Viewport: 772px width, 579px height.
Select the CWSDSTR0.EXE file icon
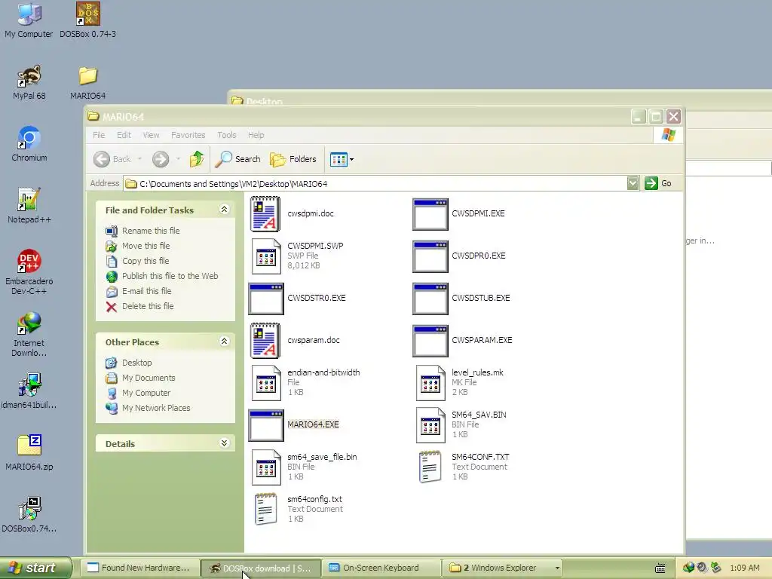266,299
